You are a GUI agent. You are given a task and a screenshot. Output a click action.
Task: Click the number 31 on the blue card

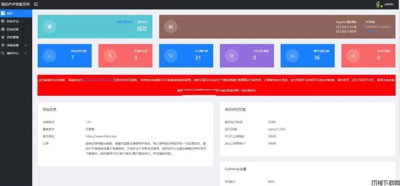(198, 58)
